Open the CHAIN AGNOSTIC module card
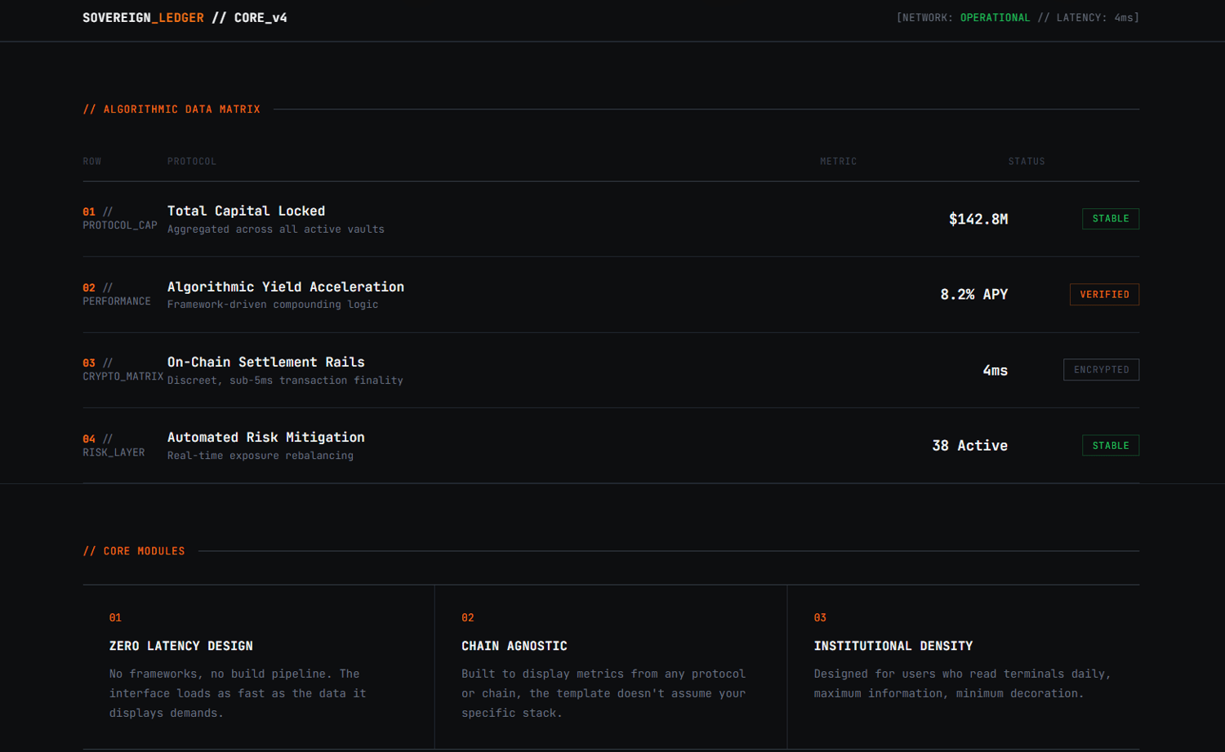Viewport: 1225px width, 752px height. click(611, 666)
